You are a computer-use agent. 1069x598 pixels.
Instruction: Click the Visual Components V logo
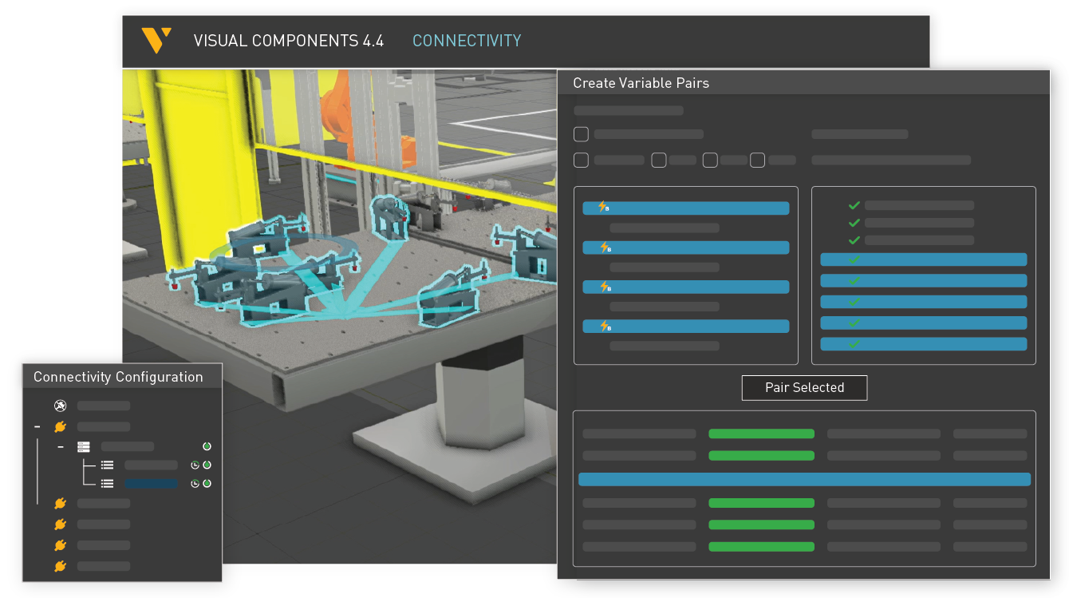pos(156,40)
